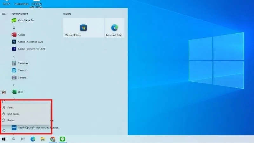This screenshot has width=254, height=143.
Task: Select Sleep from power menu
Action: (x=26, y=107)
